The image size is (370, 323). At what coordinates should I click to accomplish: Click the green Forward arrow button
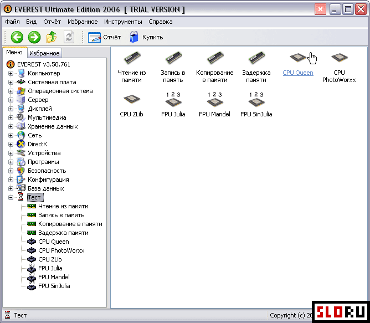[34, 37]
